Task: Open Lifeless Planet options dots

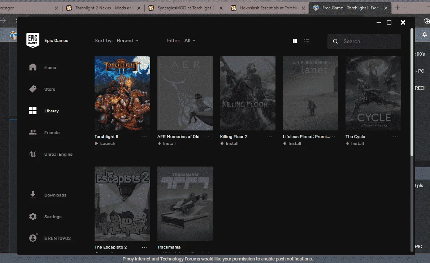Action: tap(333, 137)
